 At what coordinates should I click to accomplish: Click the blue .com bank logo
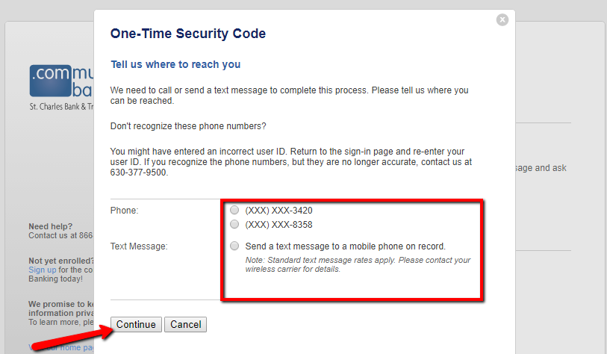61,81
